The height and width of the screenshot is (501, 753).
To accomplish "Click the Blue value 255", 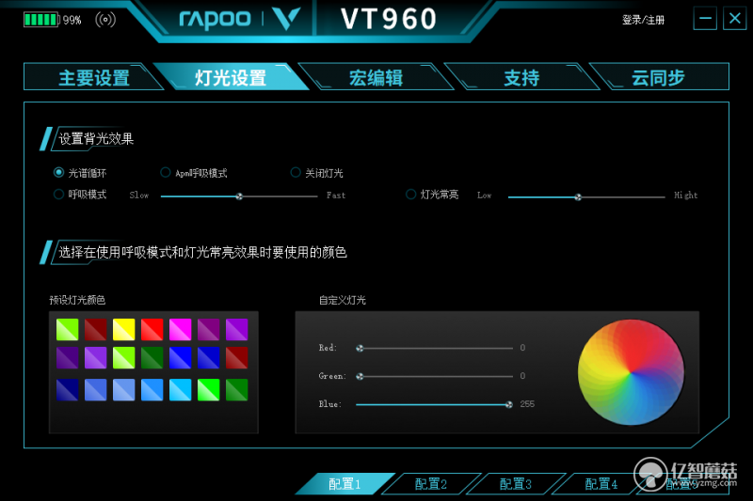I will pos(527,404).
